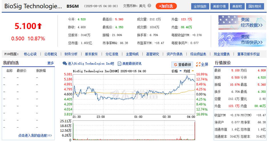
Task: Click the 全屏 fullscreen link text
Action: [204, 64]
